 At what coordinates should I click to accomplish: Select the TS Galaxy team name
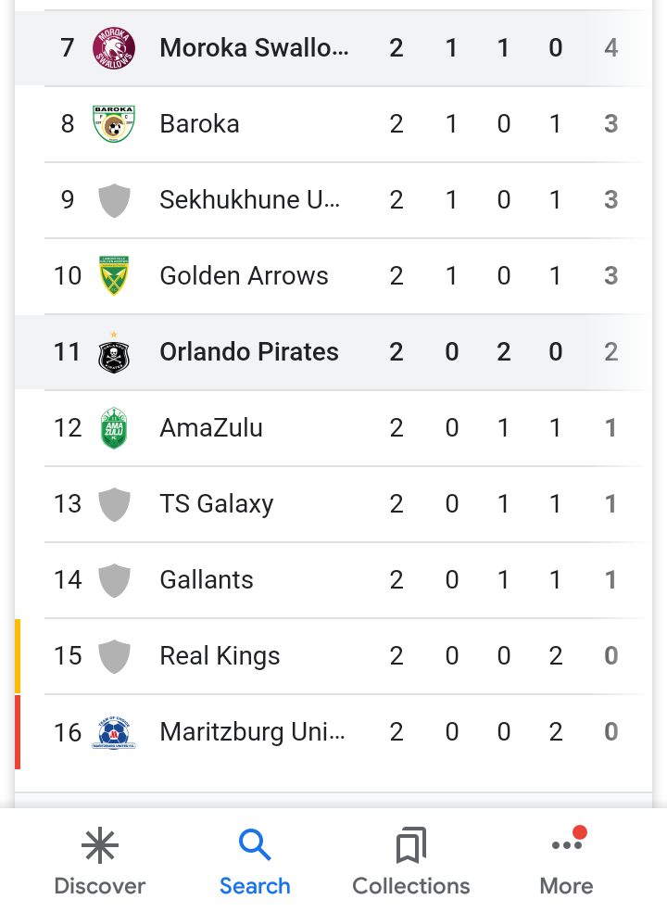click(x=217, y=504)
